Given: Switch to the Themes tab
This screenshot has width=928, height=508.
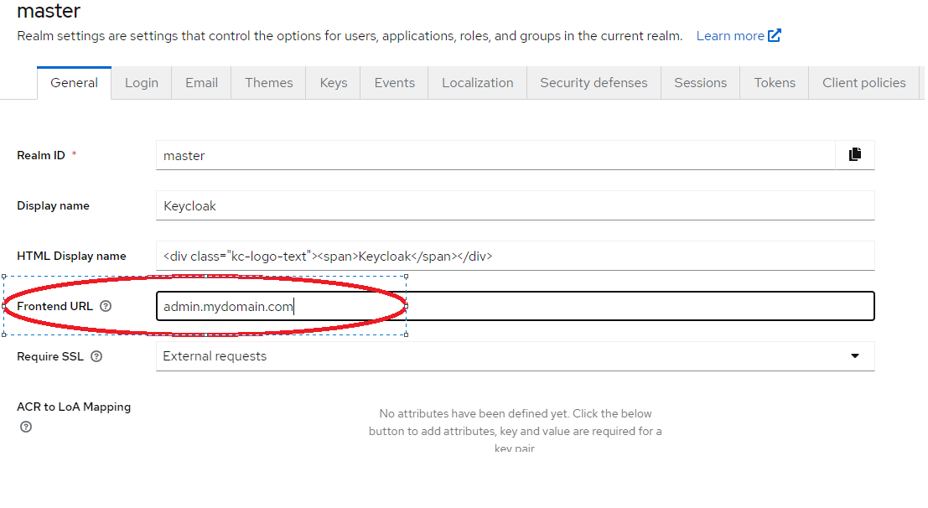Looking at the screenshot, I should 268,82.
